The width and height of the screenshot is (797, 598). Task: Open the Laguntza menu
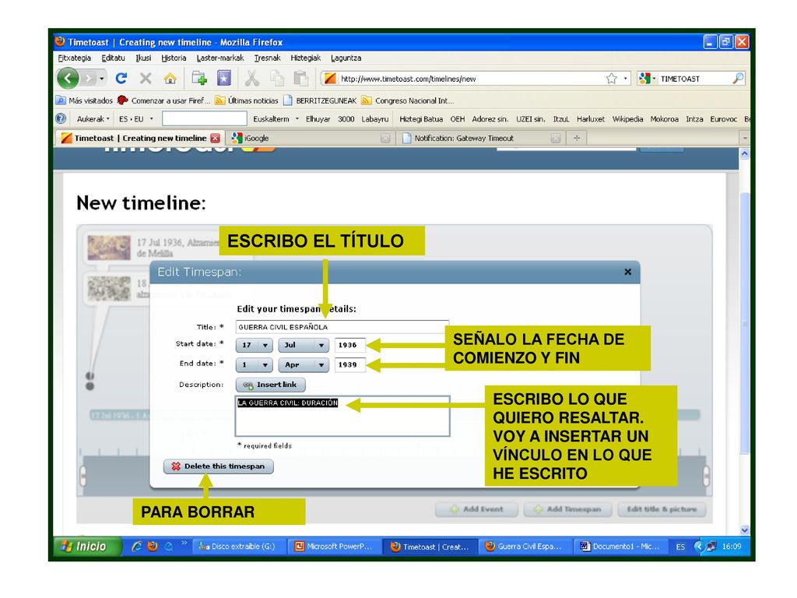(346, 58)
